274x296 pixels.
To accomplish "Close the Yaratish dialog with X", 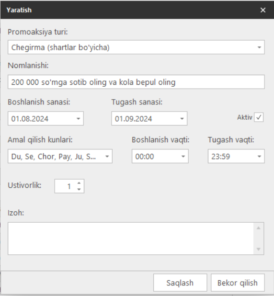I will (x=263, y=10).
